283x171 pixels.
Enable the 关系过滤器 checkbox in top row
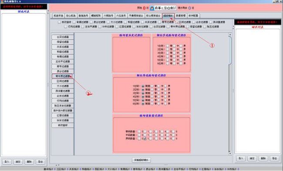click(142, 22)
